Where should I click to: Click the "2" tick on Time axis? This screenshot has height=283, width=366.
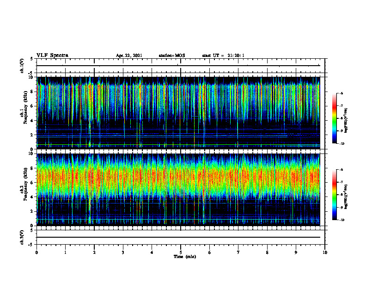coord(94,252)
